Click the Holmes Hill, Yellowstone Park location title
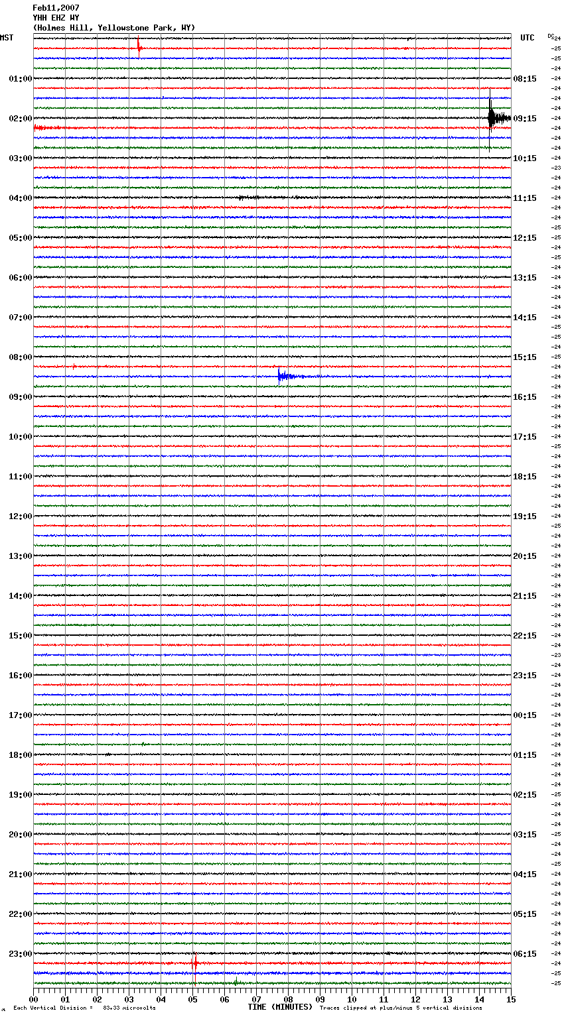This screenshot has height=1017, width=564. 114,28
